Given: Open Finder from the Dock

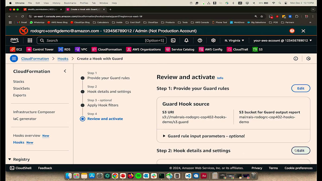Looking at the screenshot, I should tap(69, 176).
